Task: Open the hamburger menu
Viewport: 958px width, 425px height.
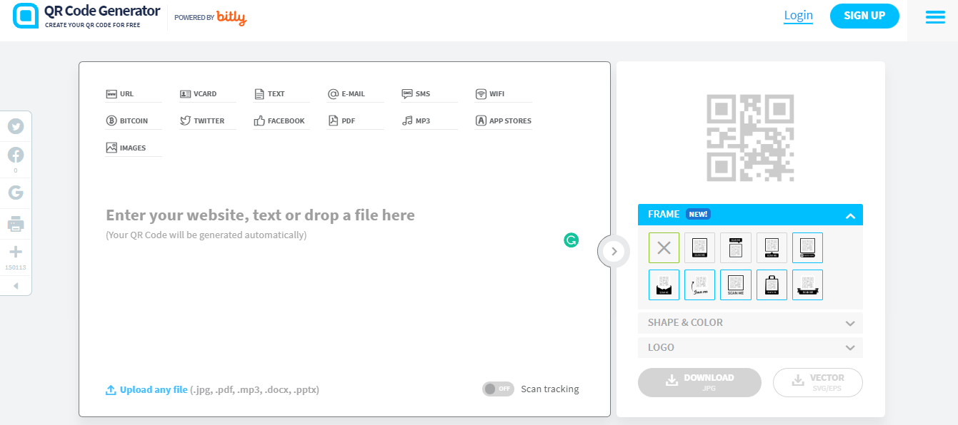Action: coord(935,16)
